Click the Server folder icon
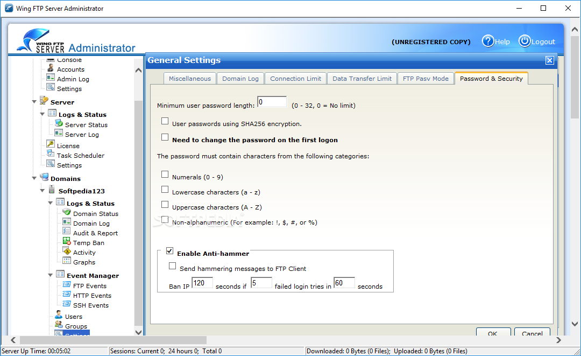The width and height of the screenshot is (581, 356). click(x=44, y=100)
